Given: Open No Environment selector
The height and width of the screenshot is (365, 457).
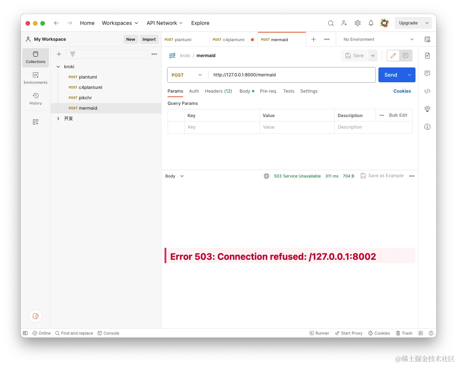Looking at the screenshot, I should (x=378, y=39).
